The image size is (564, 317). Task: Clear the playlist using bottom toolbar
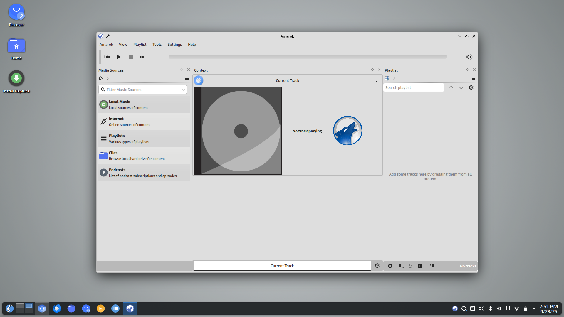pos(390,266)
